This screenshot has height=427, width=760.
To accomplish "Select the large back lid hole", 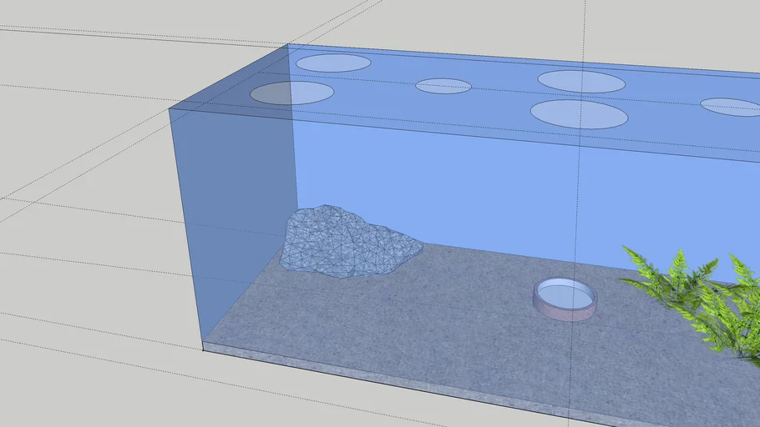I will [581, 81].
